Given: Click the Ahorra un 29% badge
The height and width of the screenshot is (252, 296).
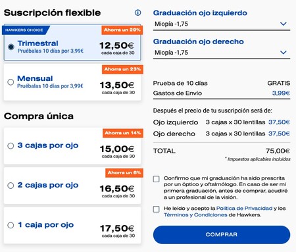Looking at the screenshot, I should 122,30.
